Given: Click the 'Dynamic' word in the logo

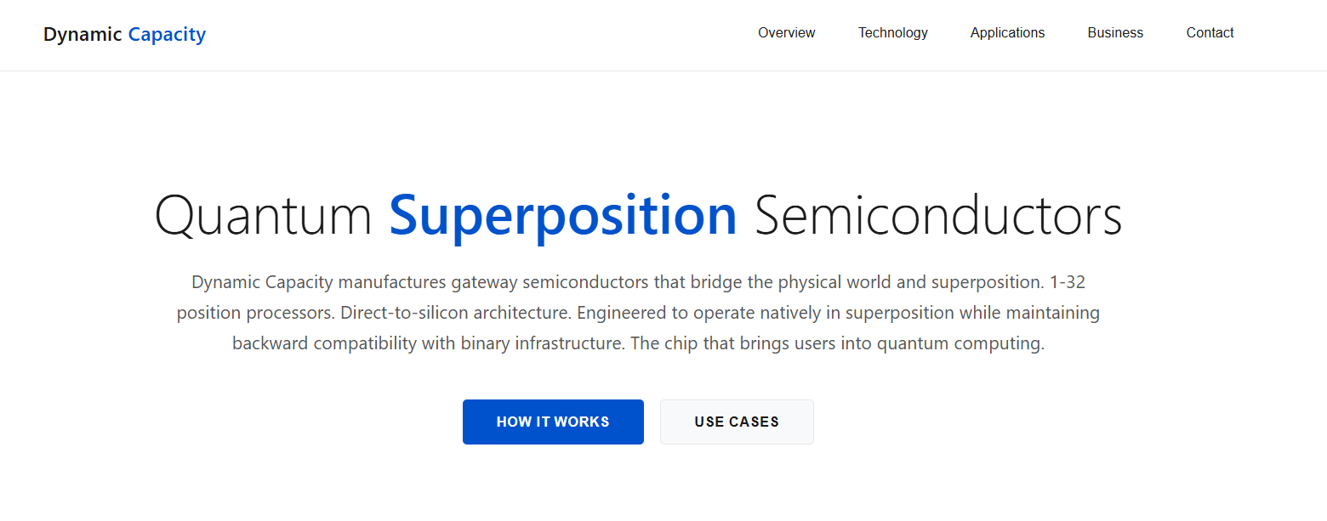Looking at the screenshot, I should pyautogui.click(x=83, y=35).
